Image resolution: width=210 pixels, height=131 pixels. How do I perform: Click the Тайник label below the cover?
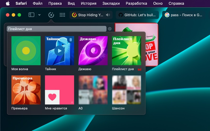click(x=50, y=69)
